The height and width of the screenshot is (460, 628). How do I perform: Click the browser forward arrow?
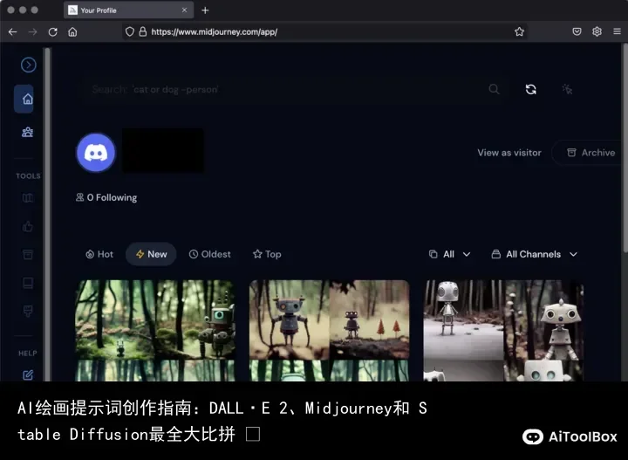(33, 32)
